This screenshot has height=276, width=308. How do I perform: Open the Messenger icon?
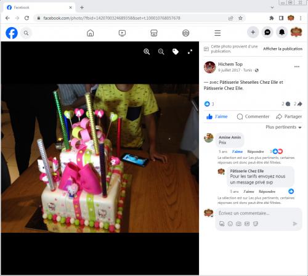point(267,32)
